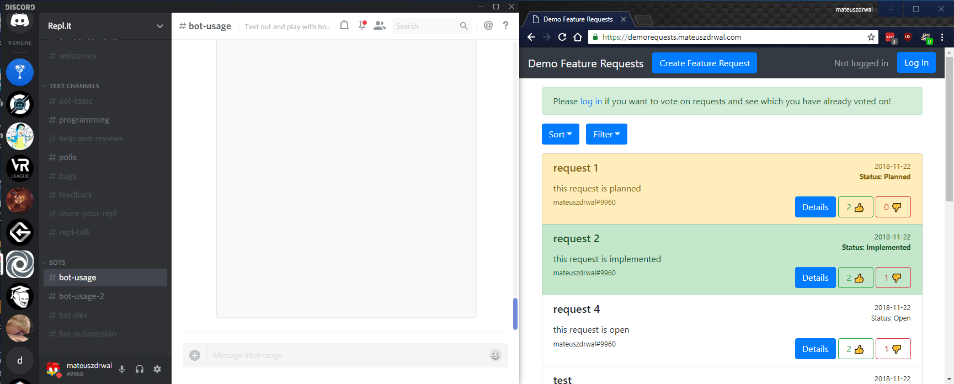Click the Demo Feature Requests brand link
Viewport: 954px width, 384px height.
coord(586,63)
